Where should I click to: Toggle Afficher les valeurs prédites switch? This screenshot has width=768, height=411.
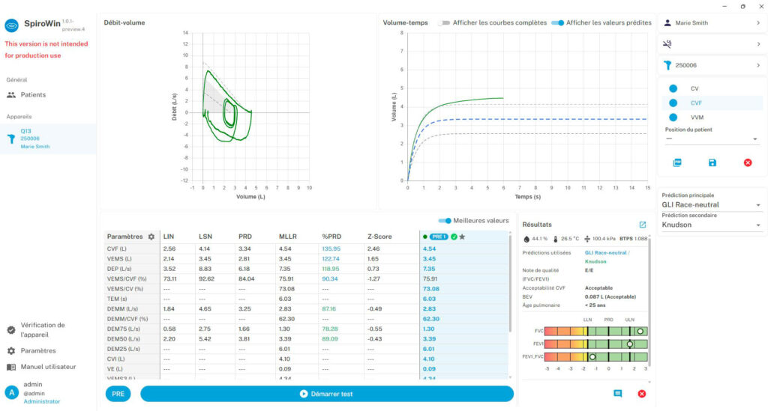coord(557,23)
